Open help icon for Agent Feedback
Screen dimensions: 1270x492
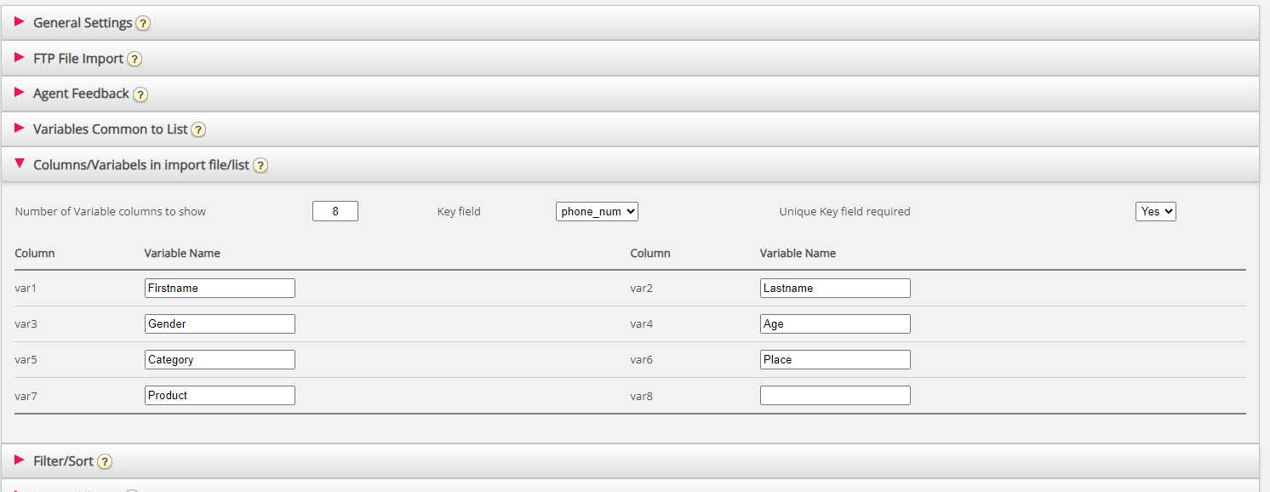point(140,94)
